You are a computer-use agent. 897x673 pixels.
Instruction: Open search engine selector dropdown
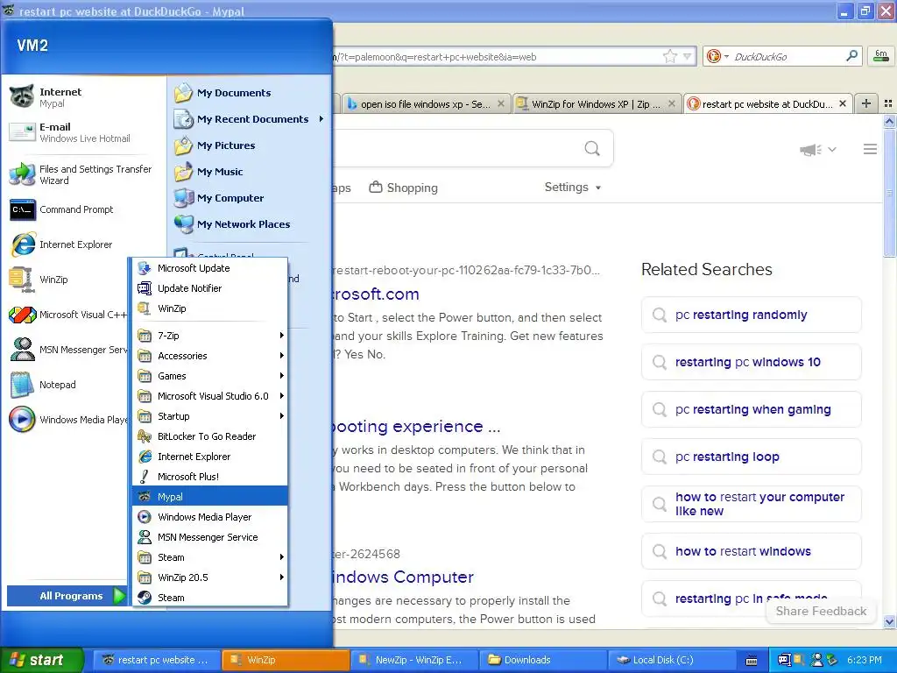(x=717, y=56)
